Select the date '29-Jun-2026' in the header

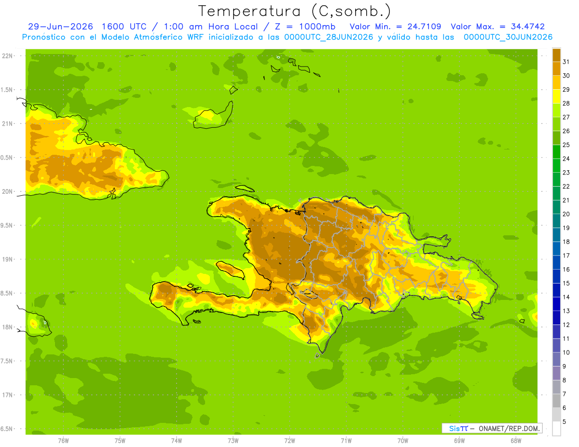(60, 27)
